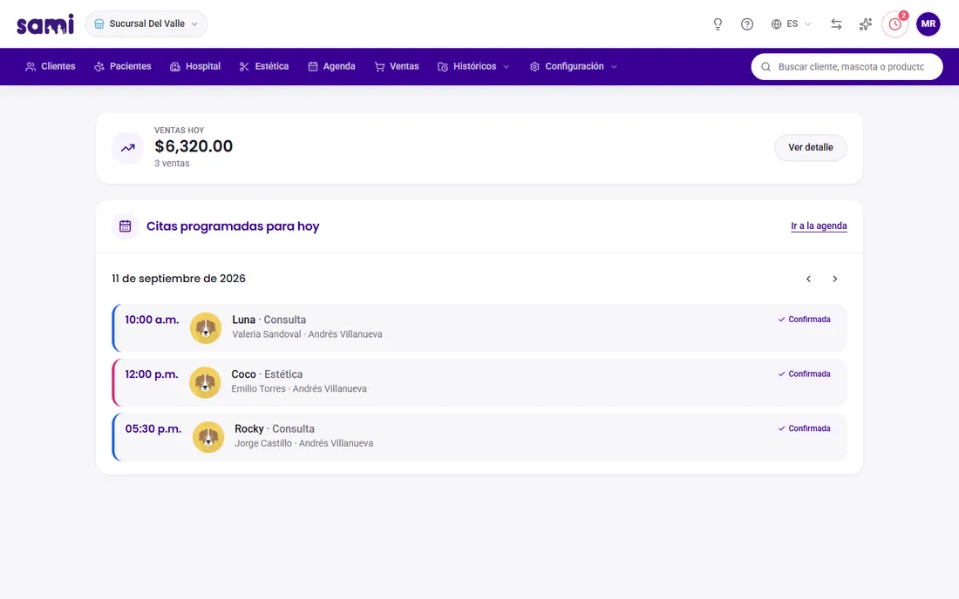Screen dimensions: 959x599
Task: Open Luna's 10:00 a.m. appointment
Action: 479,328
